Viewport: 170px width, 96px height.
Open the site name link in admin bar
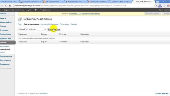[14, 10]
